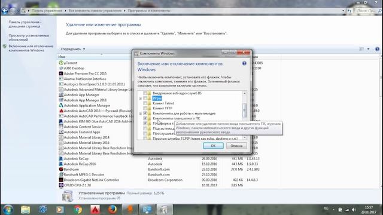Enable the Клиент TFTP checkbox
Viewport: 383px width, 215px height.
(145, 108)
